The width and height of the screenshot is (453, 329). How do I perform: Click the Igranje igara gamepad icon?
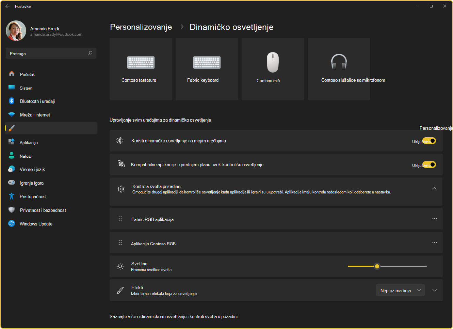[12, 183]
